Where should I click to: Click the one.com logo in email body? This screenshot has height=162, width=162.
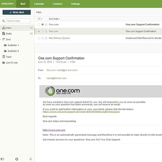tap(62, 91)
